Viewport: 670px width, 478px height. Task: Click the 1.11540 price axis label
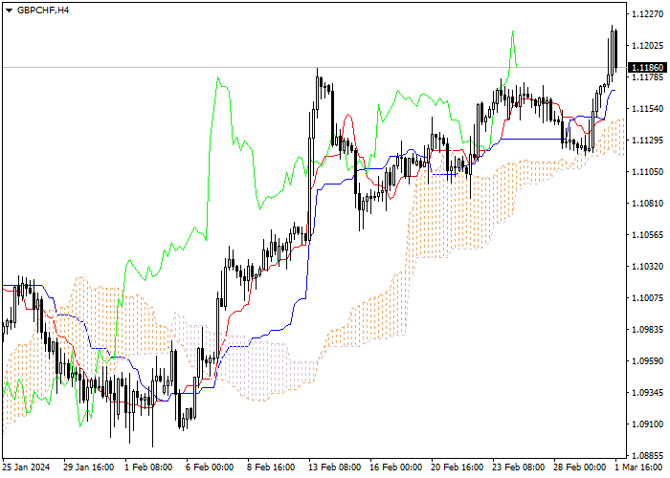click(647, 109)
